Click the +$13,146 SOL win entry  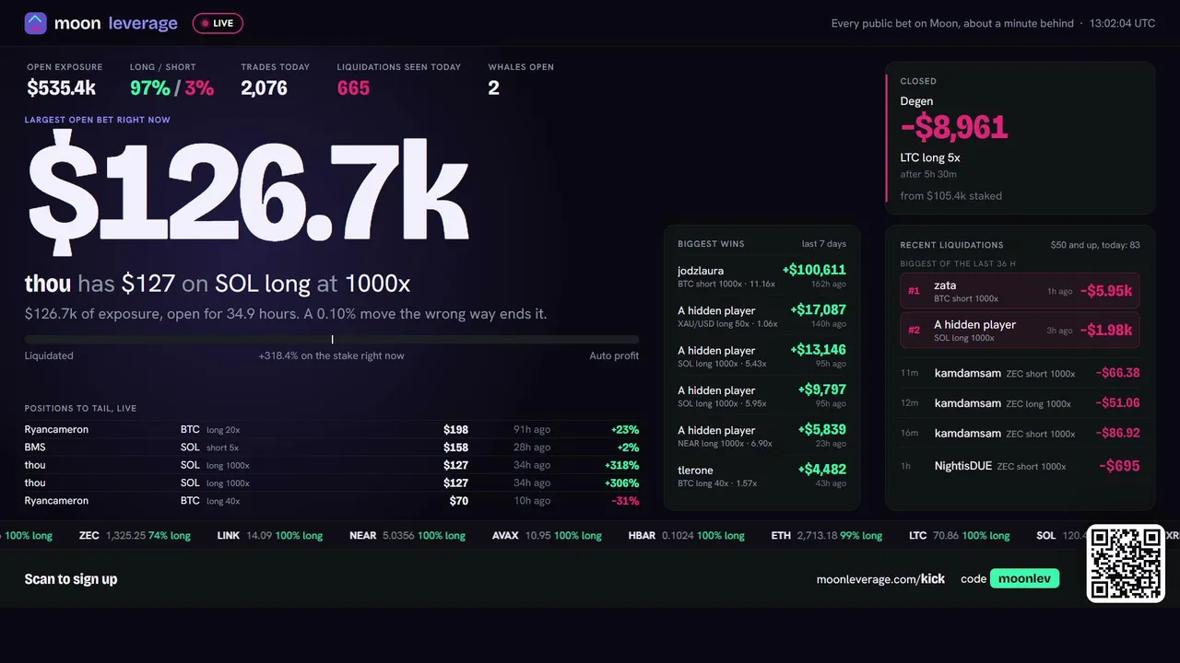(x=761, y=355)
